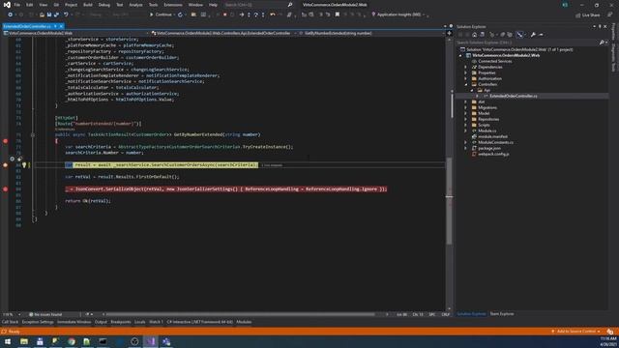The width and height of the screenshot is (619, 348).
Task: Close the ExtendedOrderController.cs editor tab
Action: pyautogui.click(x=61, y=26)
